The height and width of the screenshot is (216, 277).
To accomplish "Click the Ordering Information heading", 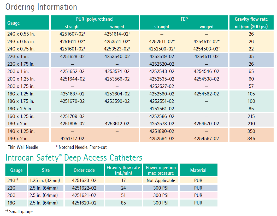I will (41, 7).
